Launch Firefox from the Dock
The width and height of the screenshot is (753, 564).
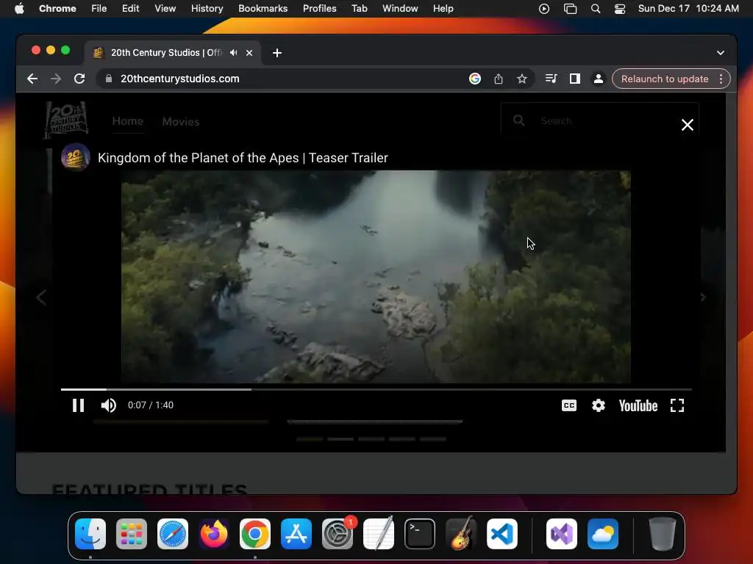tap(214, 534)
